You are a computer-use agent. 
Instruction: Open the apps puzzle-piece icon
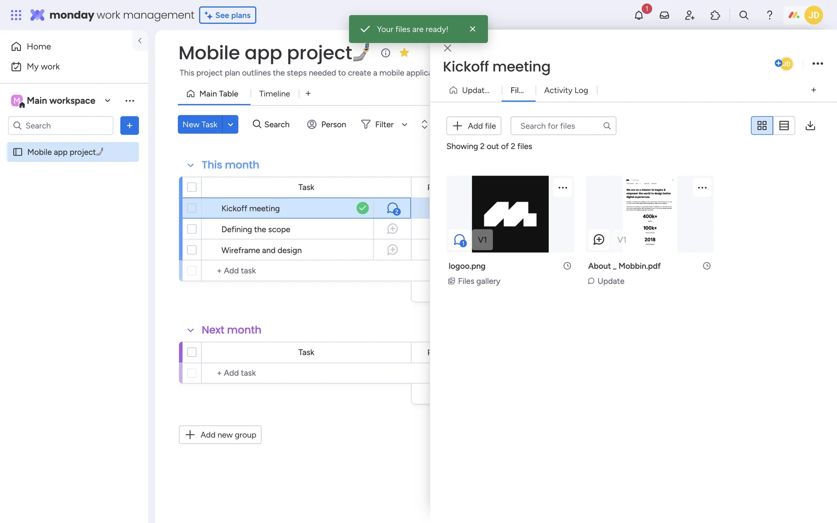715,15
